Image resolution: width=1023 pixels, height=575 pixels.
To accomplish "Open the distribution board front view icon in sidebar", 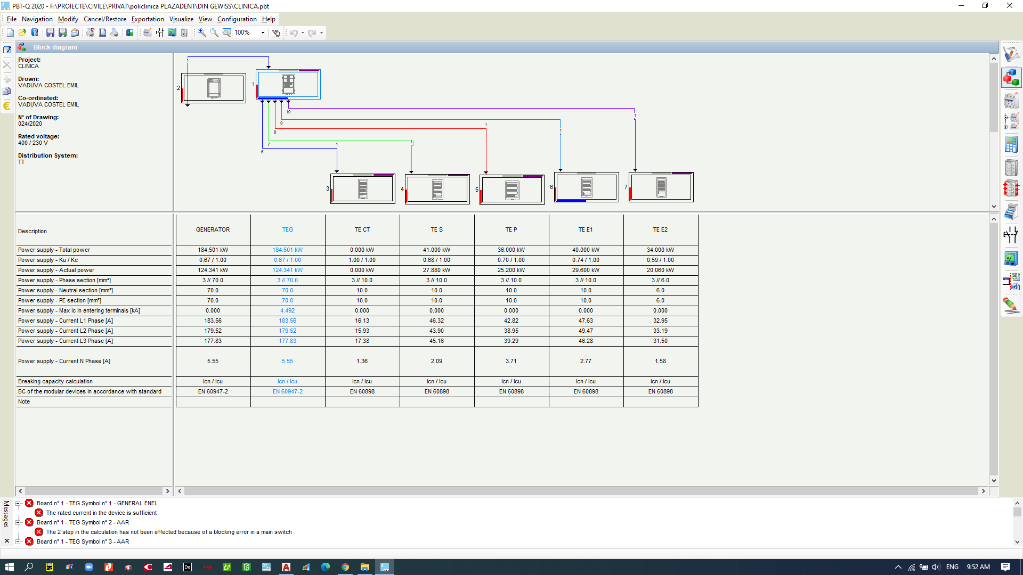I will [1011, 211].
